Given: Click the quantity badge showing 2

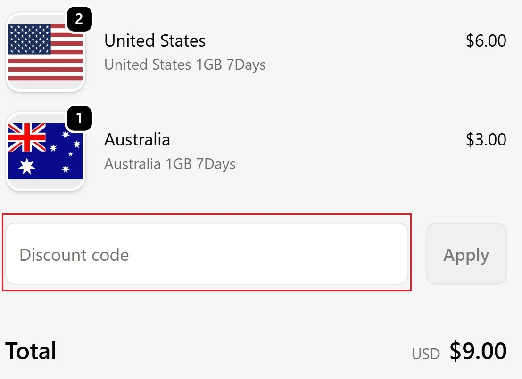Looking at the screenshot, I should [79, 19].
